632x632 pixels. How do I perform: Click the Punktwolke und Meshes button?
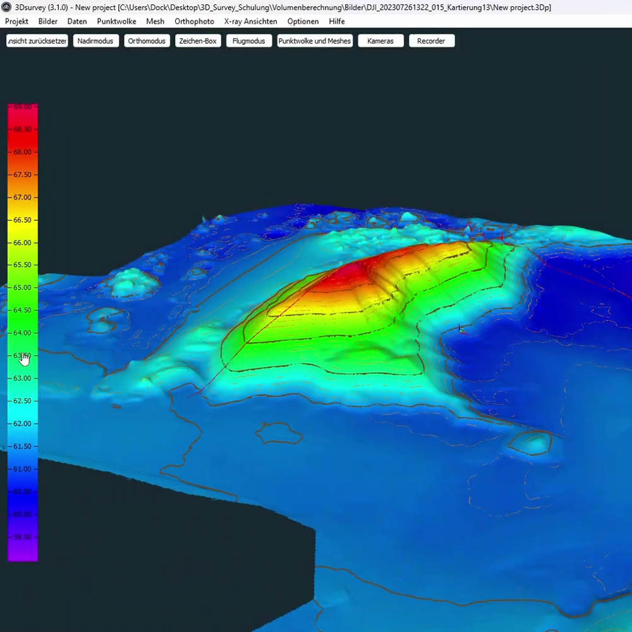pos(315,41)
